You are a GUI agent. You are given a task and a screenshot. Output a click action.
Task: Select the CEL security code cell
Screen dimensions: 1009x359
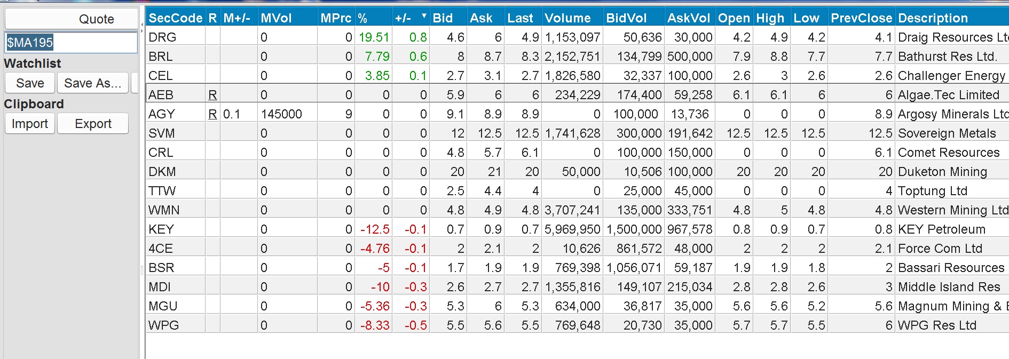175,76
